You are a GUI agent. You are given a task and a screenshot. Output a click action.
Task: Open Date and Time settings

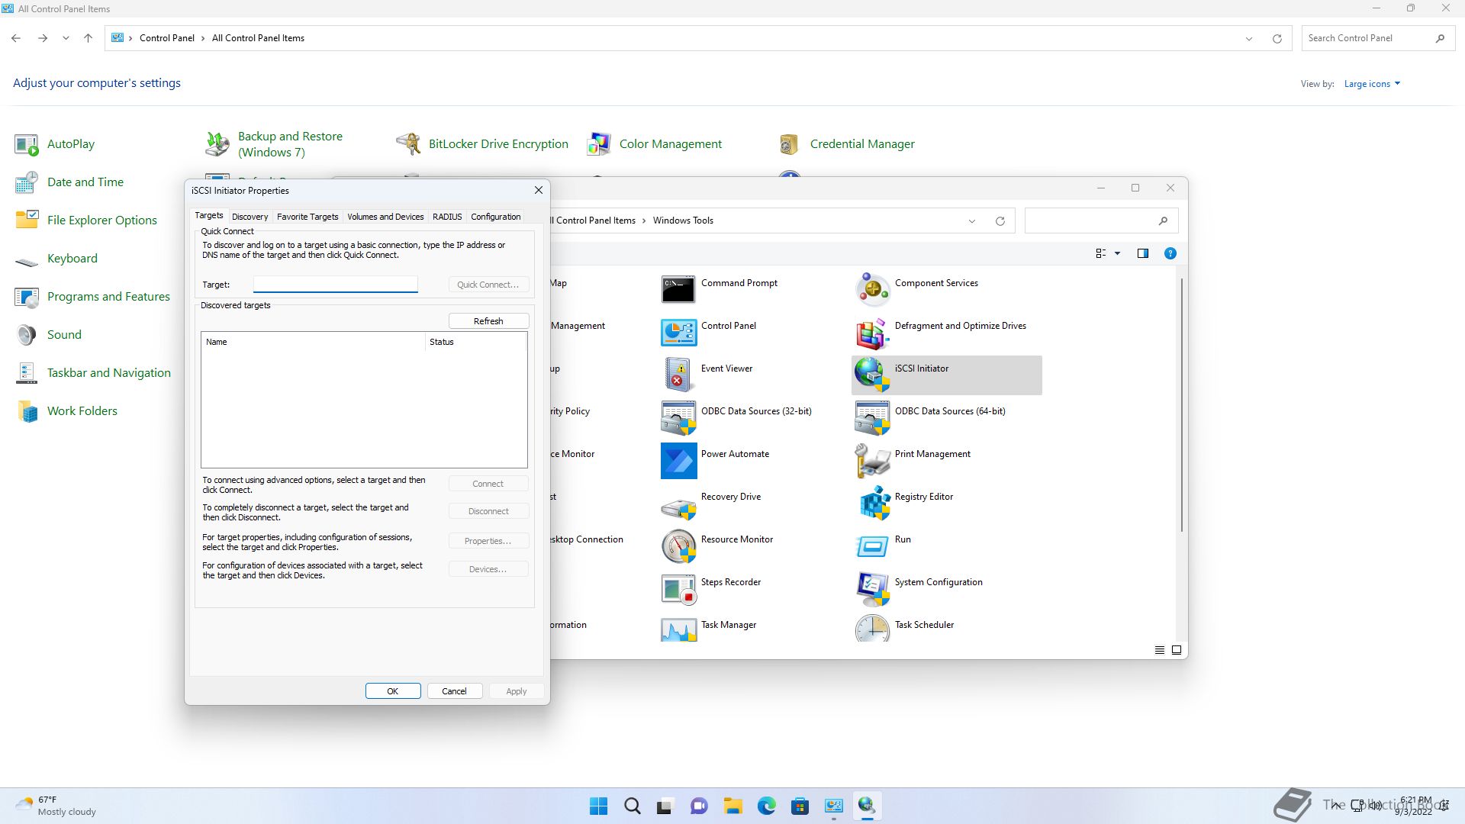[69, 182]
